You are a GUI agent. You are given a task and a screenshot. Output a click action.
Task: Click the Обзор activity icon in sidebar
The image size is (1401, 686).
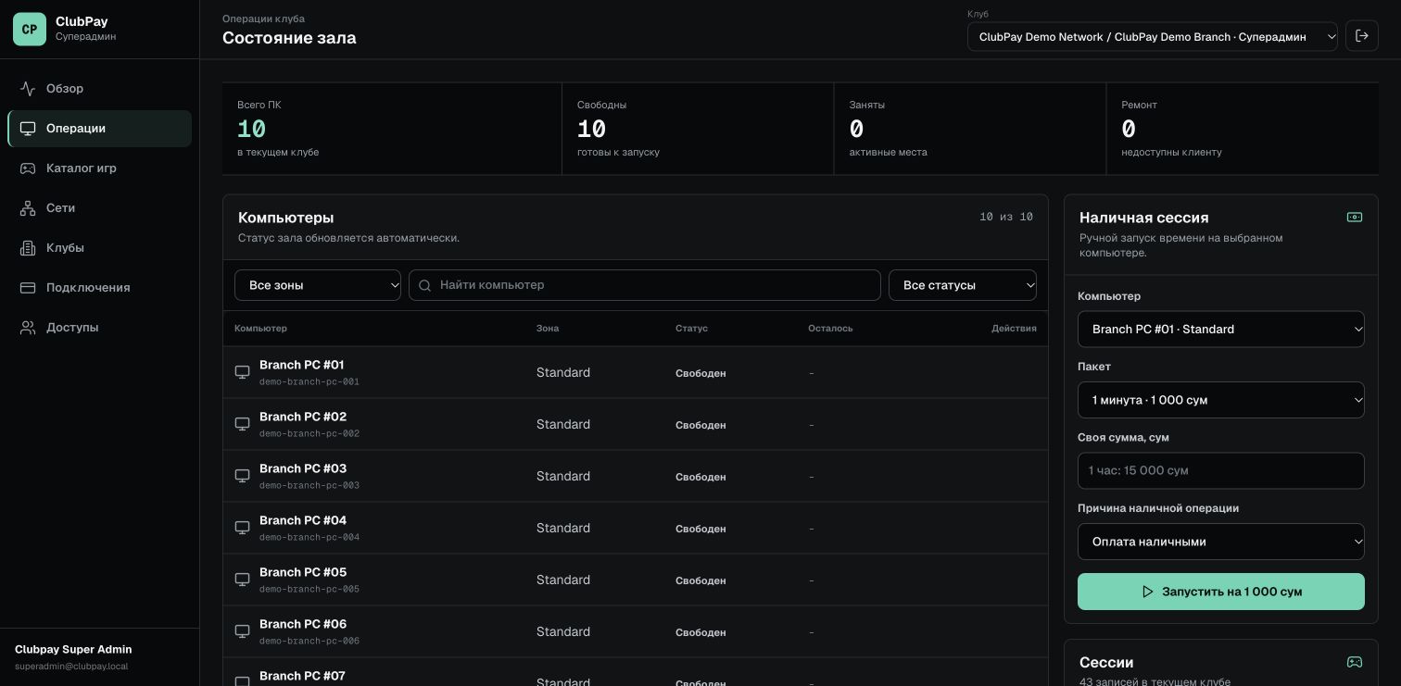pyautogui.click(x=28, y=89)
